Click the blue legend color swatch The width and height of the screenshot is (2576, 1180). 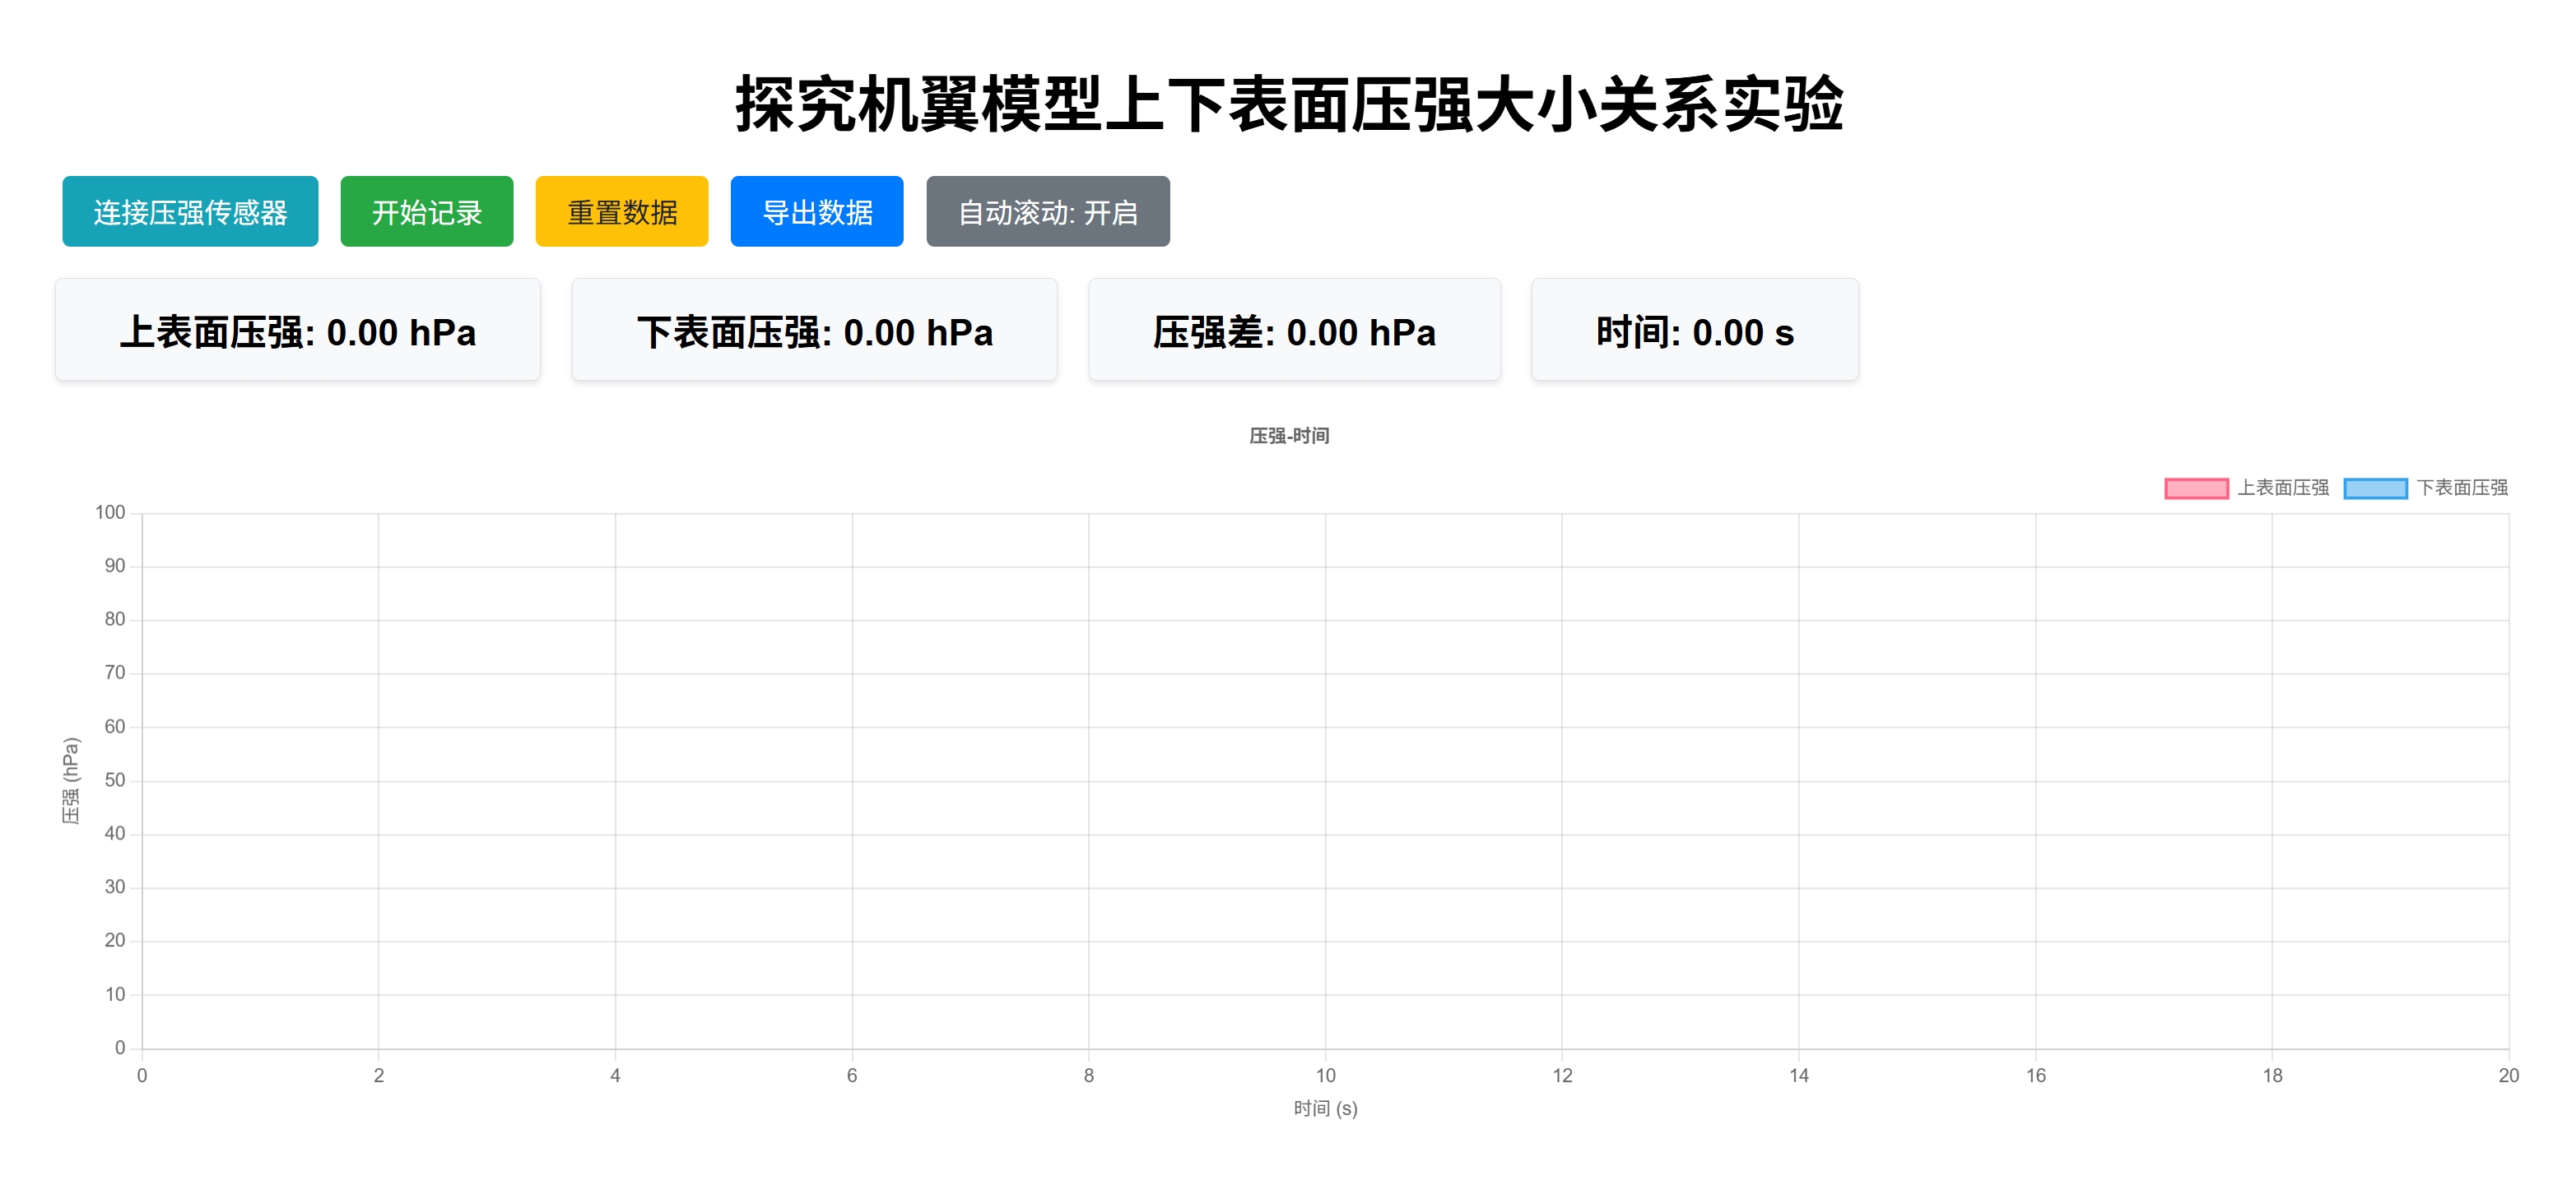[2375, 488]
